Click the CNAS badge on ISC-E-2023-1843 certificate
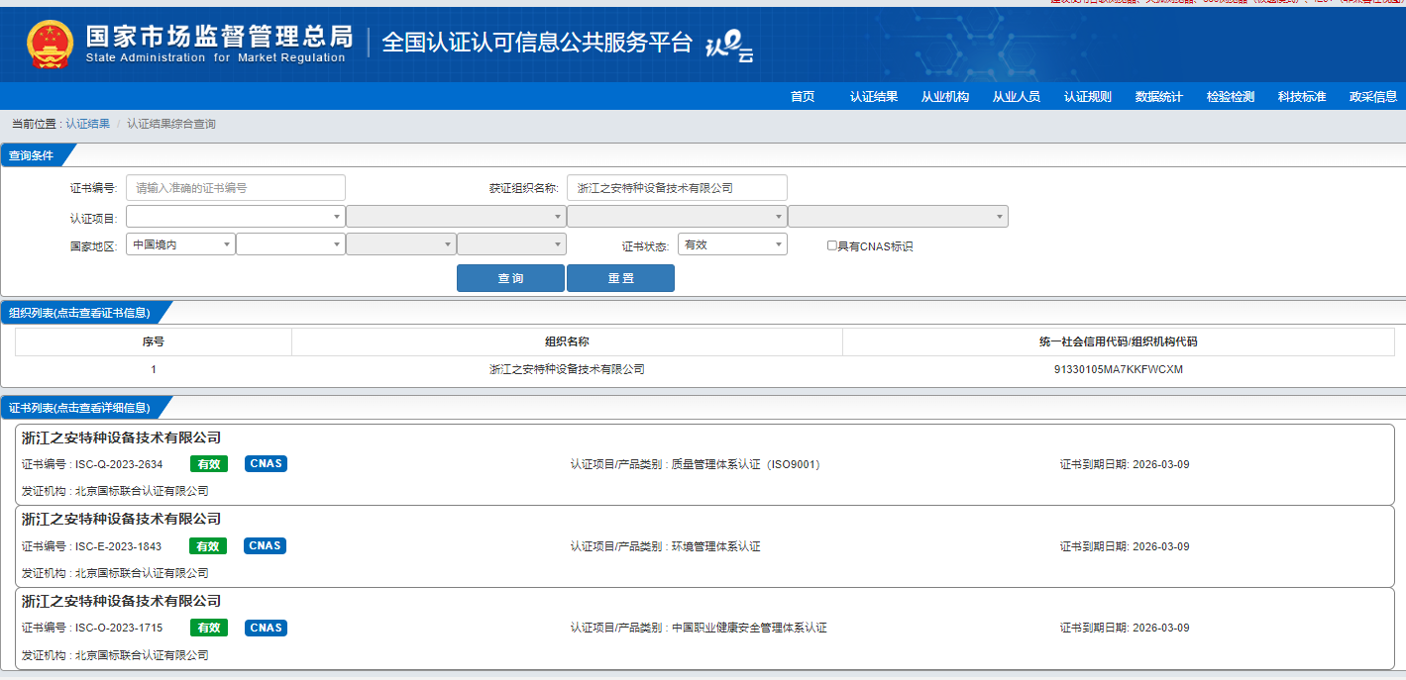Image resolution: width=1406 pixels, height=680 pixels. 266,546
